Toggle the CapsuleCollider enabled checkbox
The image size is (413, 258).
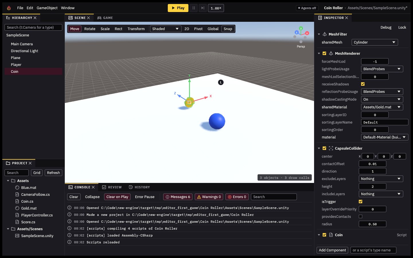324,148
